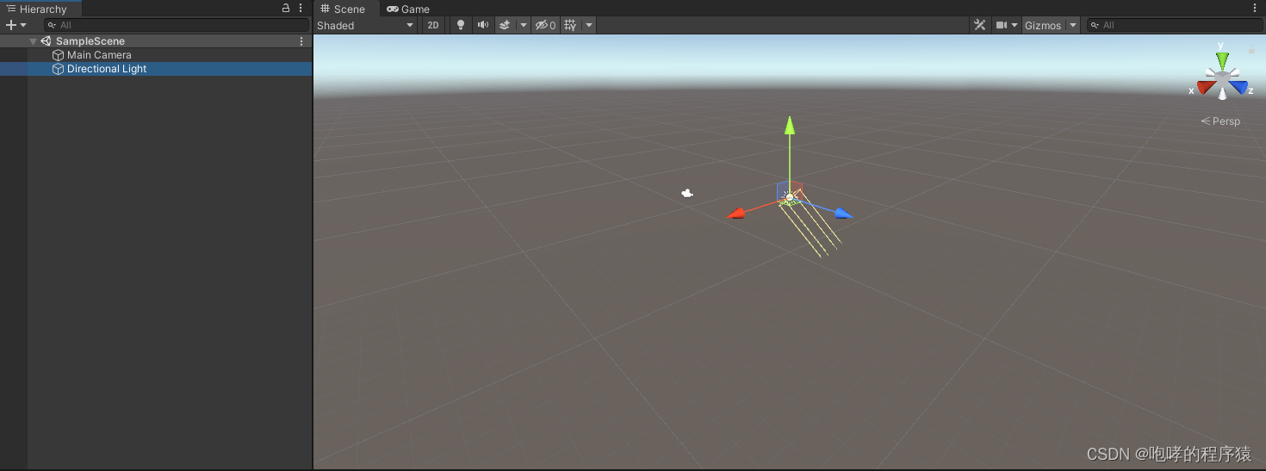Screen dimensions: 1266x471
Task: Click the center cube of orientation gizmo
Action: click(1222, 78)
